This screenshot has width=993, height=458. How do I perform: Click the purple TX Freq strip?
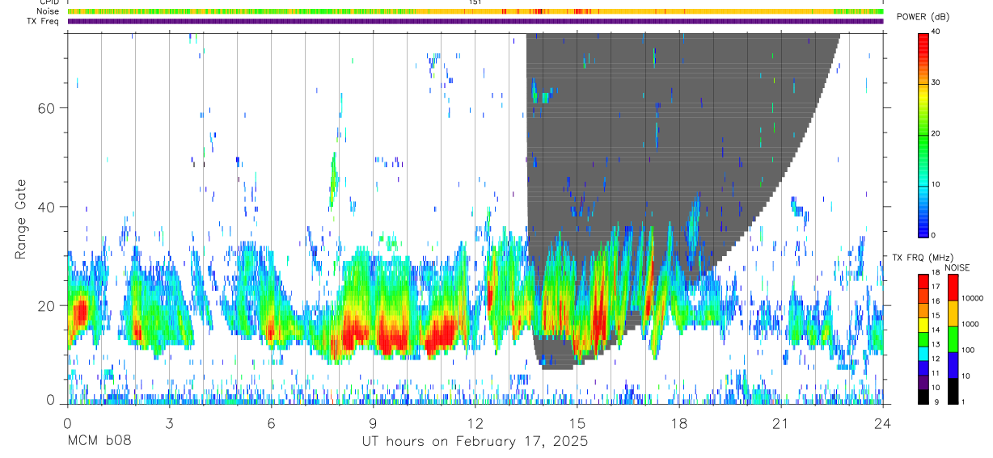475,21
